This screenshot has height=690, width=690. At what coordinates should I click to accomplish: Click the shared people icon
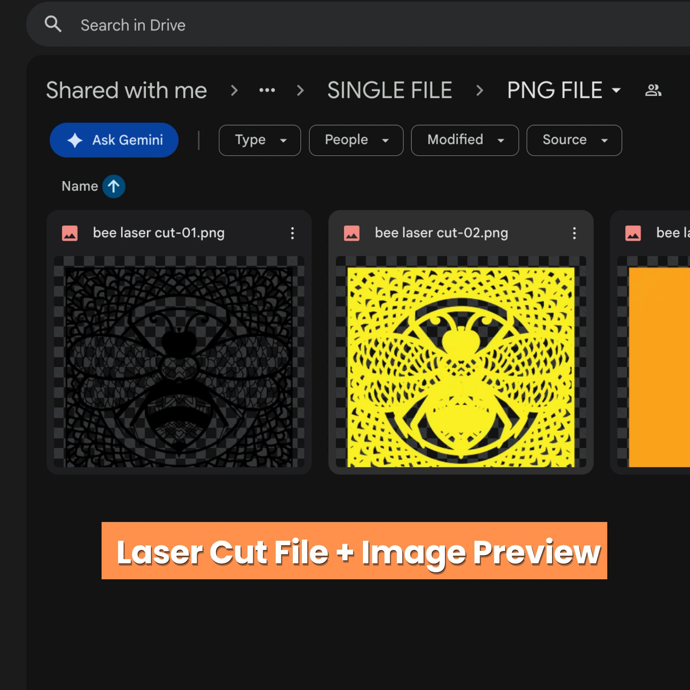(x=653, y=90)
